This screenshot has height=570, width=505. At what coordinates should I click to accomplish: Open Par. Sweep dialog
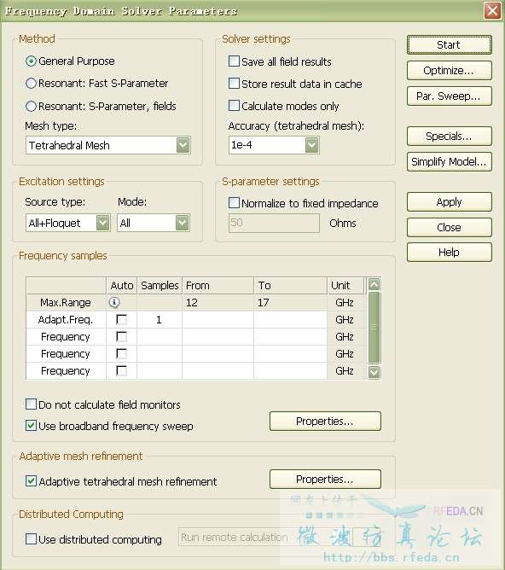pos(449,96)
